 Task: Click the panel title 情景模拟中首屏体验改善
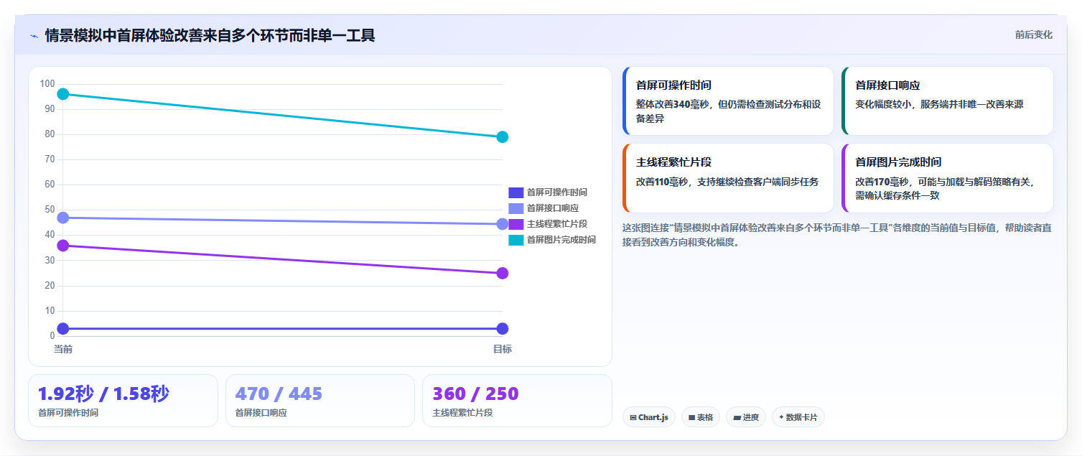point(210,35)
